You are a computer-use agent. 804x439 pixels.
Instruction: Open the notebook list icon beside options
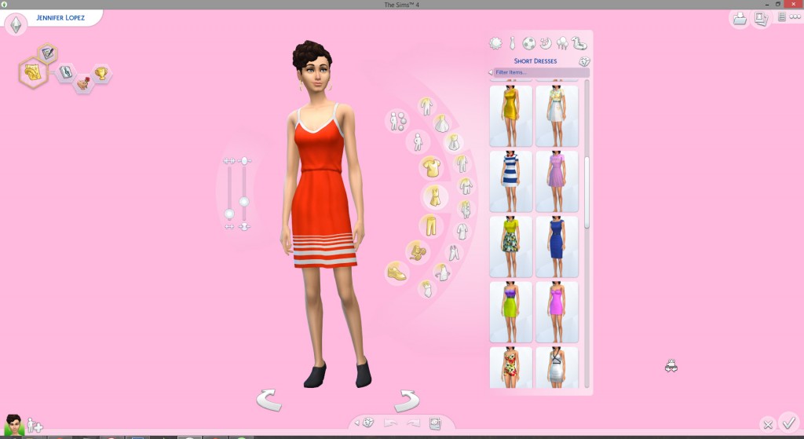point(782,17)
